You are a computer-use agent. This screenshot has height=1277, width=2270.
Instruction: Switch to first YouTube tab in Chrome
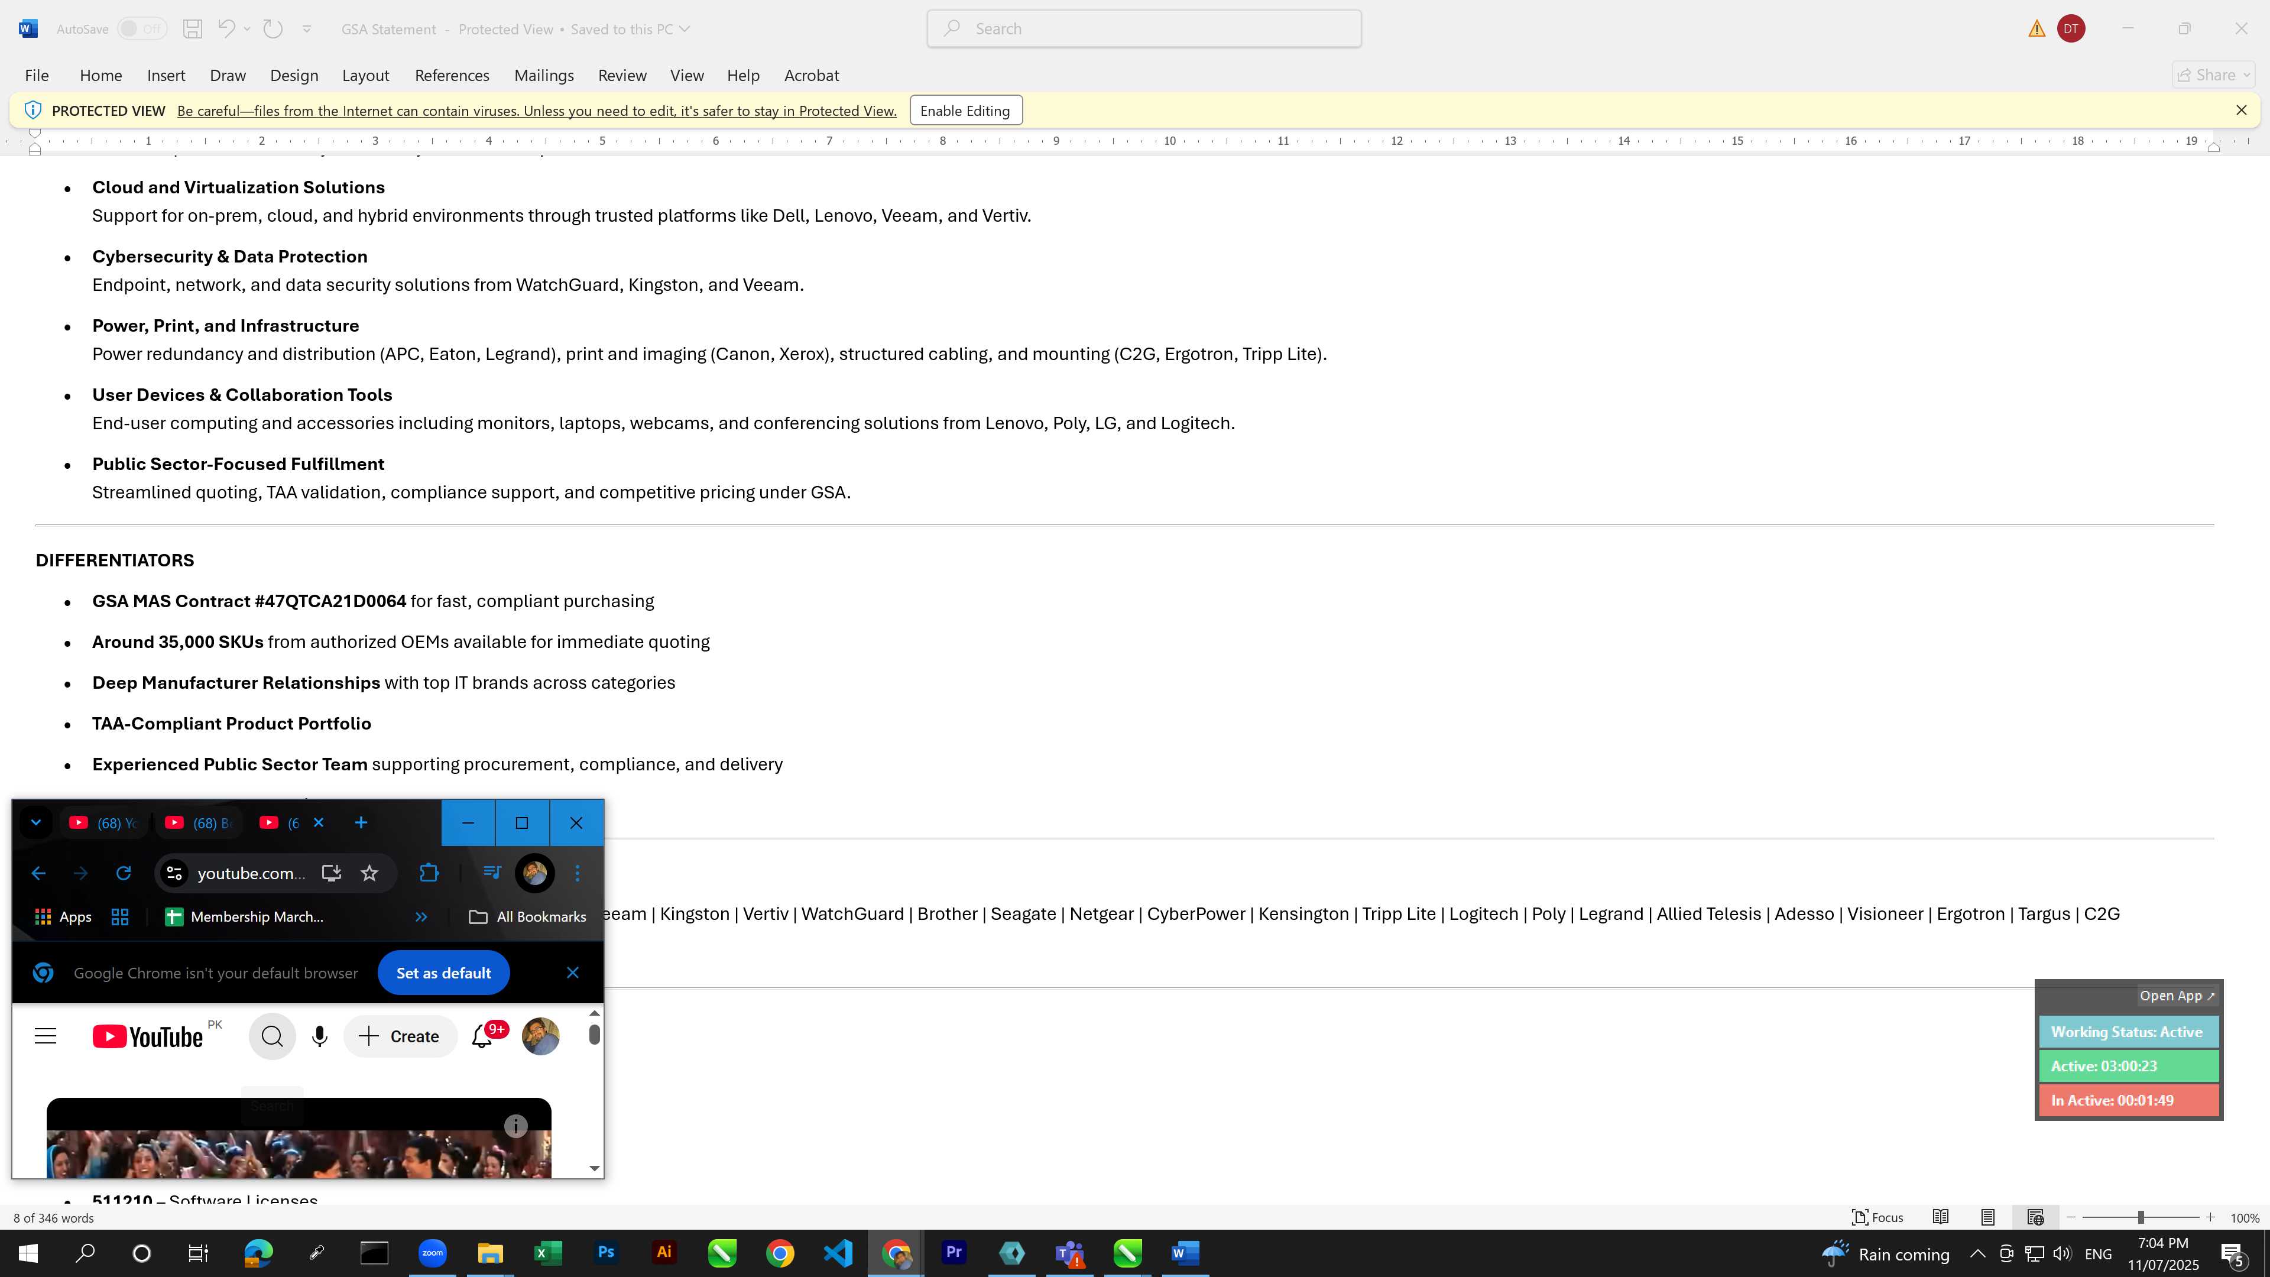104,823
